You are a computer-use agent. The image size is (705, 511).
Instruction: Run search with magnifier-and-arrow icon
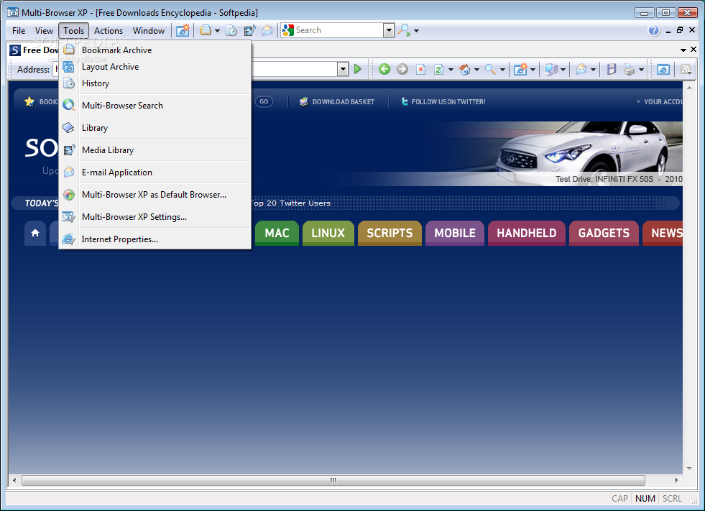coord(405,31)
